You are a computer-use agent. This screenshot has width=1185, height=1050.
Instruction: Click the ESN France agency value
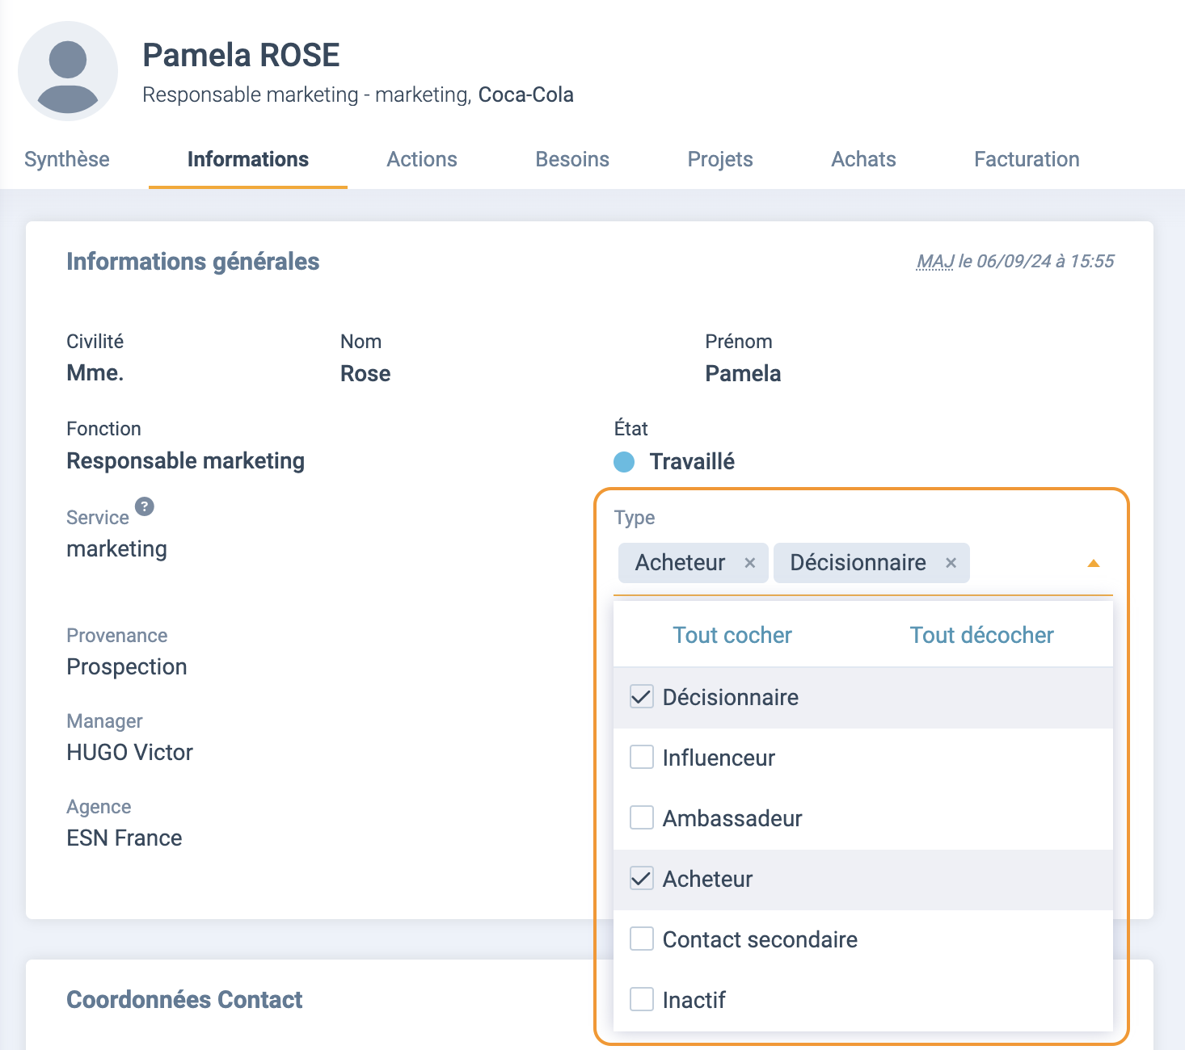(124, 838)
